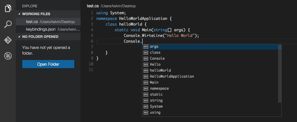This screenshot has width=297, height=122.
Task: Open the Search view icon
Action: coord(8,24)
